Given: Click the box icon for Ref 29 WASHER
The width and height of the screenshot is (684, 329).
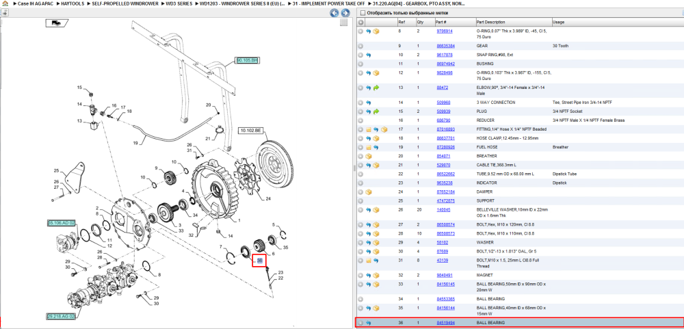Looking at the screenshot, I should (x=376, y=243).
